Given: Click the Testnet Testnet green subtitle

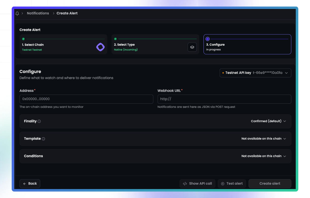Looking at the screenshot, I should coord(32,50).
